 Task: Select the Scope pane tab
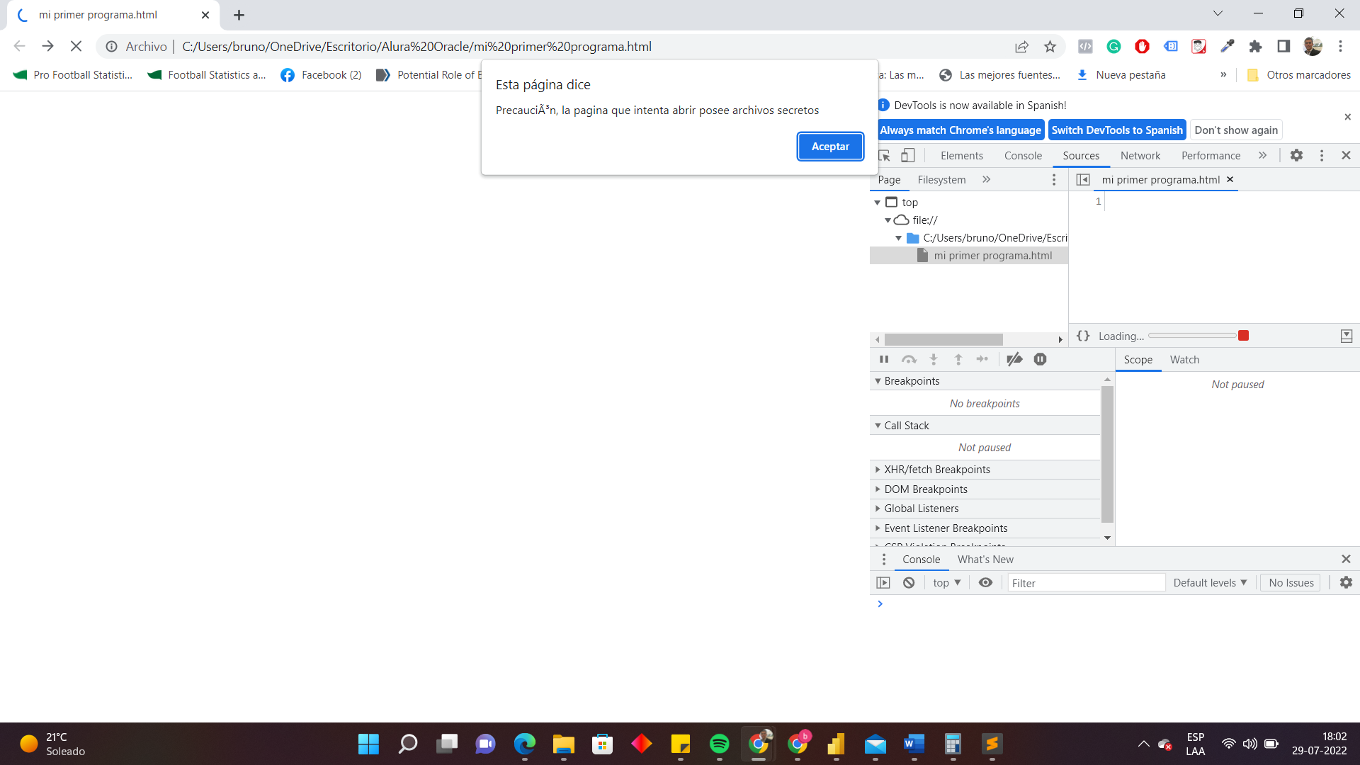[x=1138, y=360]
